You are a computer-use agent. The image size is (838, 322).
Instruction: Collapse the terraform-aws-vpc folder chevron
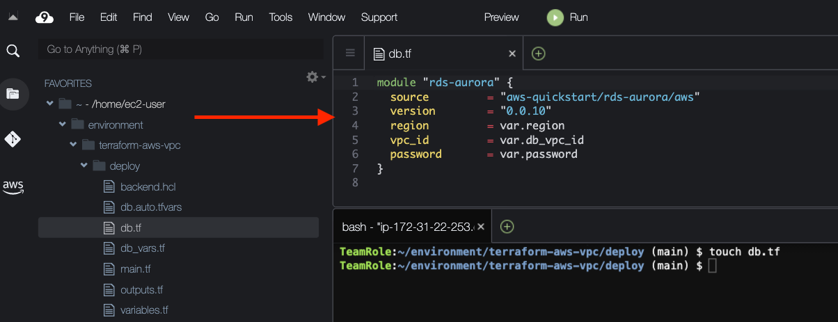pos(74,145)
